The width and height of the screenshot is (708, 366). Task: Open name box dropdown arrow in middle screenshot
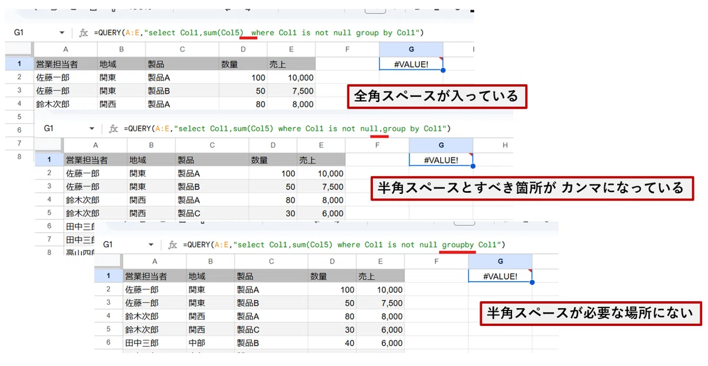(x=91, y=128)
